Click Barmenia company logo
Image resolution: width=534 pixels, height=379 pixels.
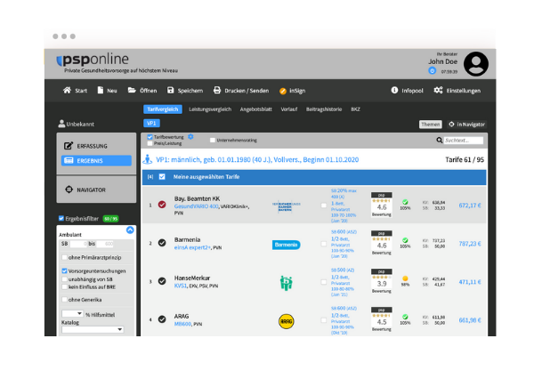pyautogui.click(x=286, y=245)
